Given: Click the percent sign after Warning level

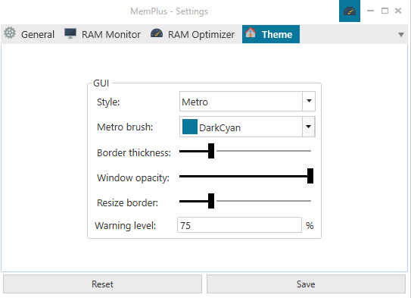Looking at the screenshot, I should point(310,225).
